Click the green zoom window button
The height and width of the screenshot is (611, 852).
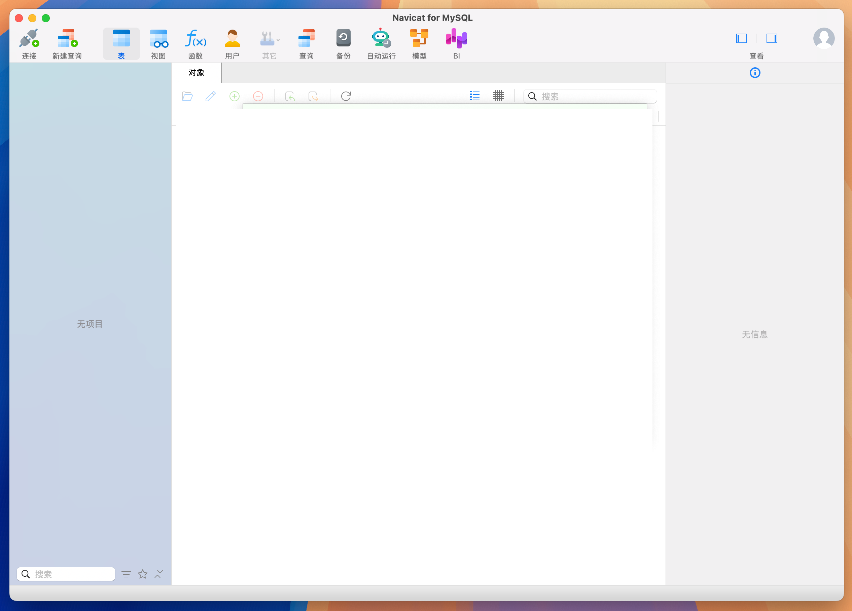[x=46, y=18]
